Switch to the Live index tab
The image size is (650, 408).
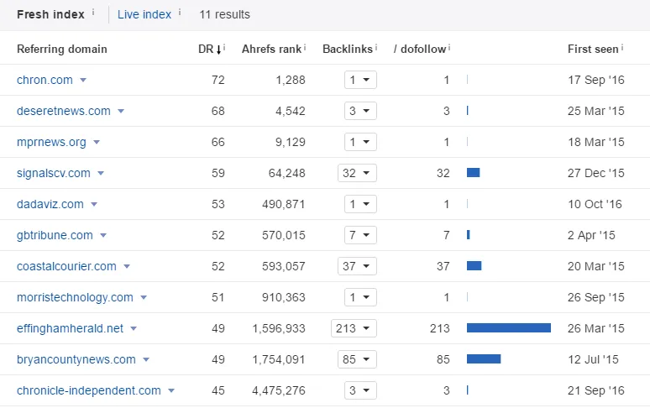[x=144, y=14]
